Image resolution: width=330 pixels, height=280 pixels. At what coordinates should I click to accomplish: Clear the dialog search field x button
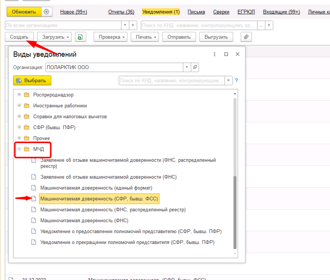(x=228, y=80)
